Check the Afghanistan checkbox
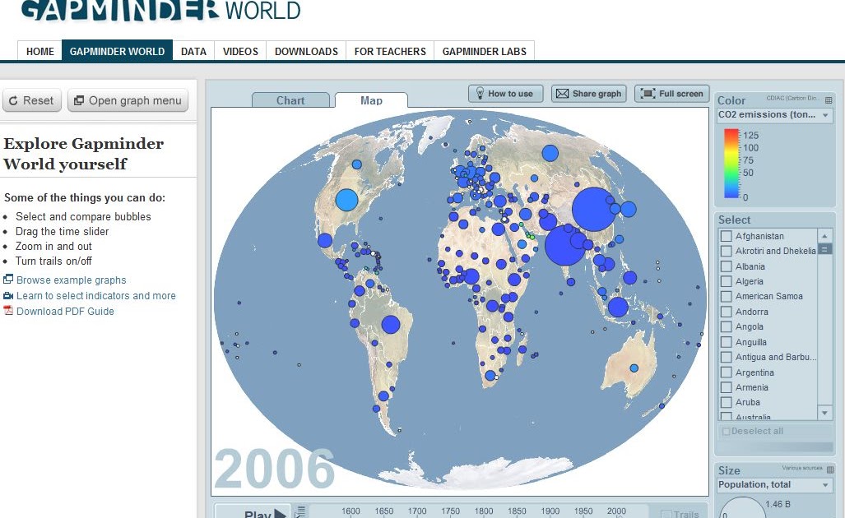This screenshot has height=518, width=845. click(725, 236)
